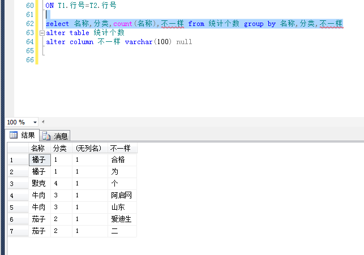Click alter table 统计个数 on line 63

[85, 33]
